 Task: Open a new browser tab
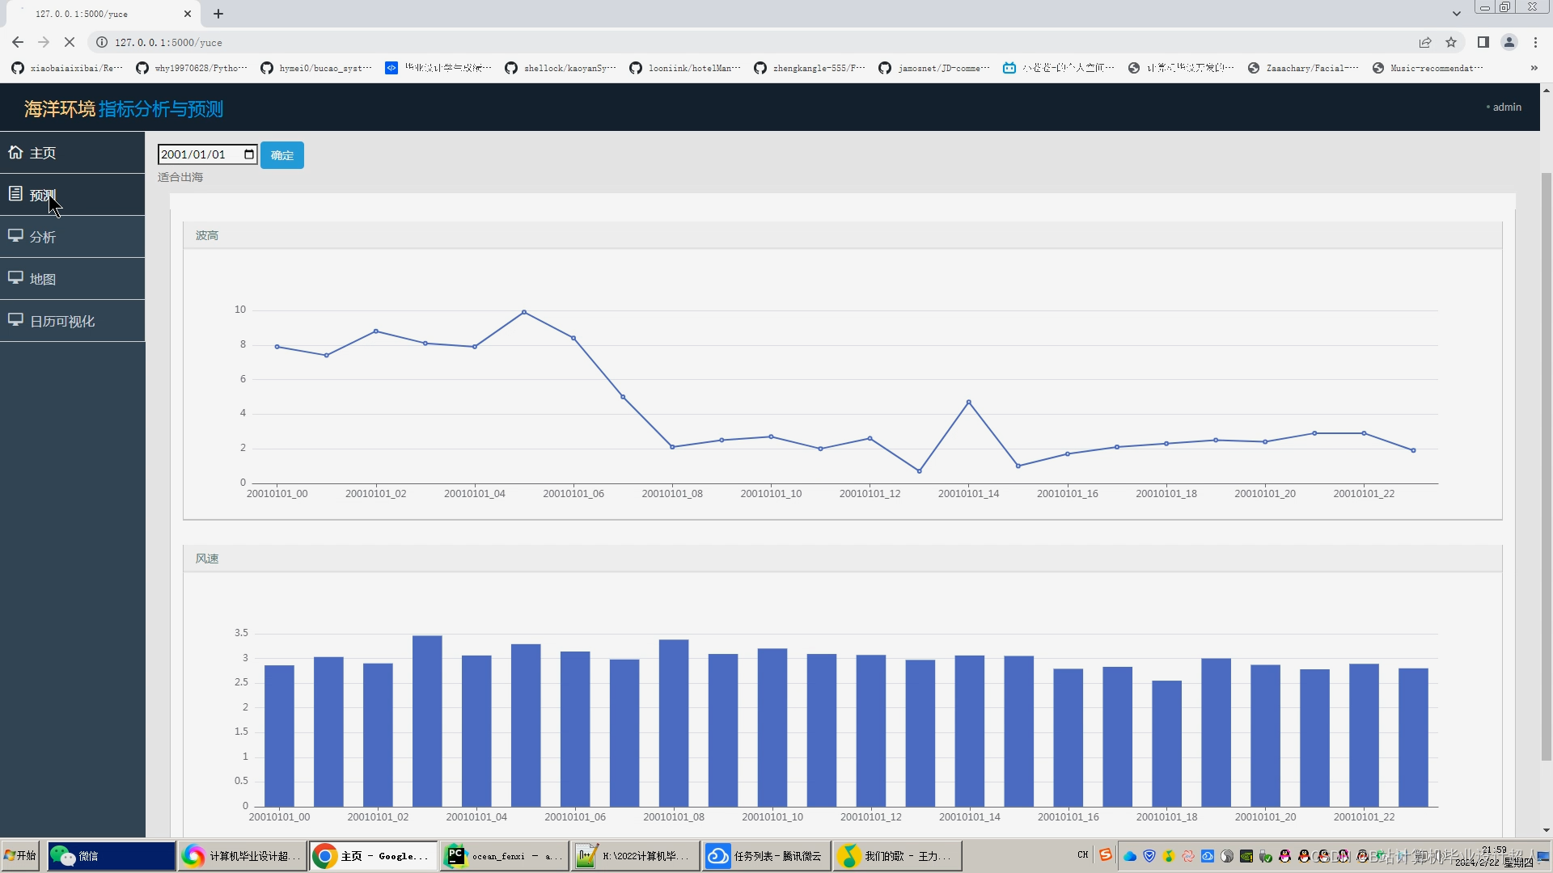point(218,14)
